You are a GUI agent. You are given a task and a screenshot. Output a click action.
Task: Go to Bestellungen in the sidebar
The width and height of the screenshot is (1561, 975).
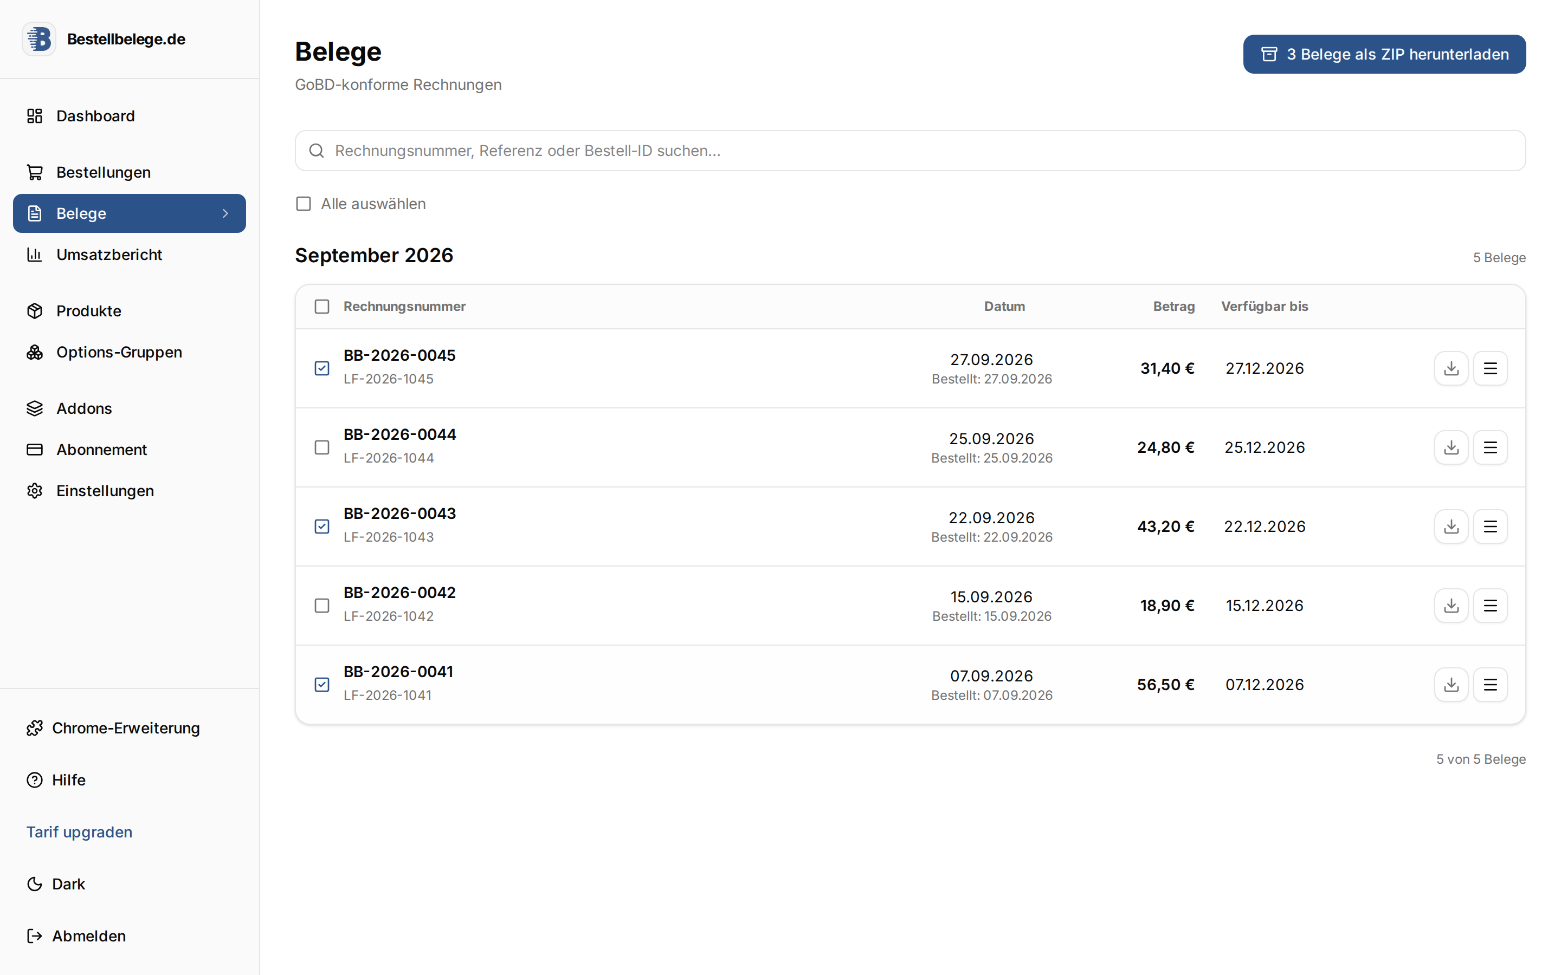tap(130, 172)
